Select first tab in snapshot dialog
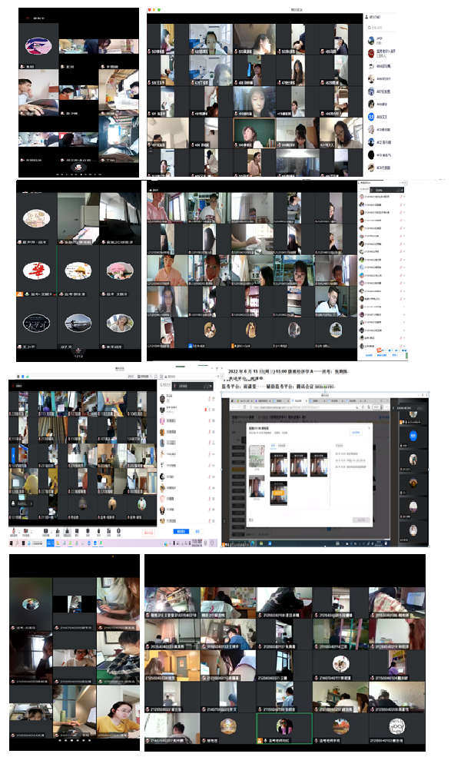The height and width of the screenshot is (757, 451). coord(273,445)
